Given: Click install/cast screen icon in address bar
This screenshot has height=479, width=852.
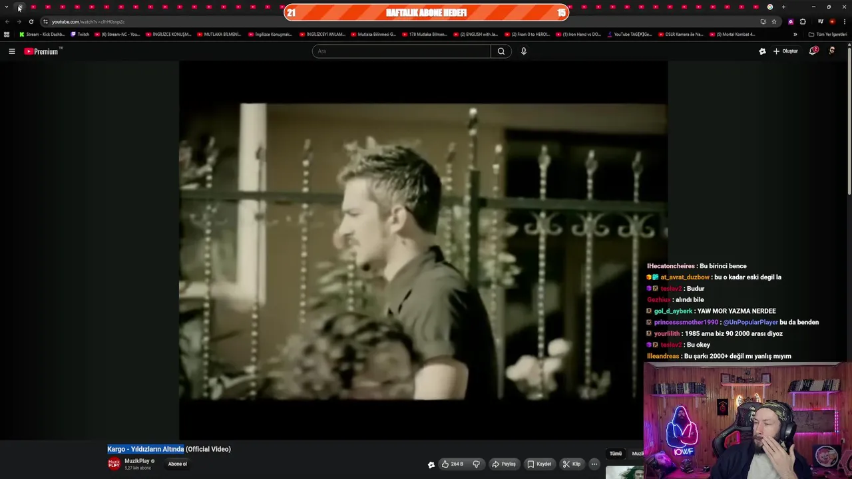Looking at the screenshot, I should pos(763,21).
